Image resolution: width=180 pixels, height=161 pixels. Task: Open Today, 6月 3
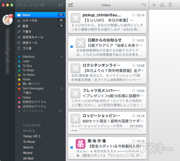[x=32, y=136]
